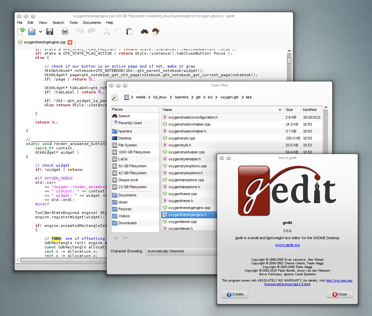Click the minus remove bookmark button
The height and width of the screenshot is (316, 372).
[x=125, y=238]
